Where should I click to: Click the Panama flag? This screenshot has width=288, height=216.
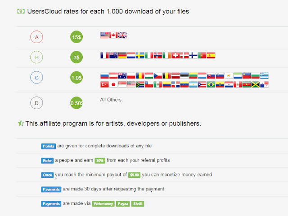(264, 84)
